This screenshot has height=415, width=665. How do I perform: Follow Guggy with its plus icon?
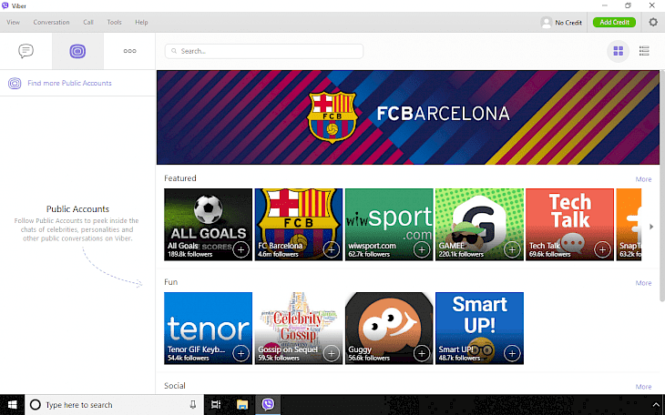tap(422, 353)
